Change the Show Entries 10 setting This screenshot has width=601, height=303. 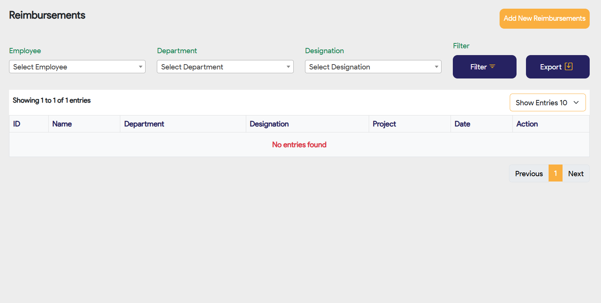[547, 103]
